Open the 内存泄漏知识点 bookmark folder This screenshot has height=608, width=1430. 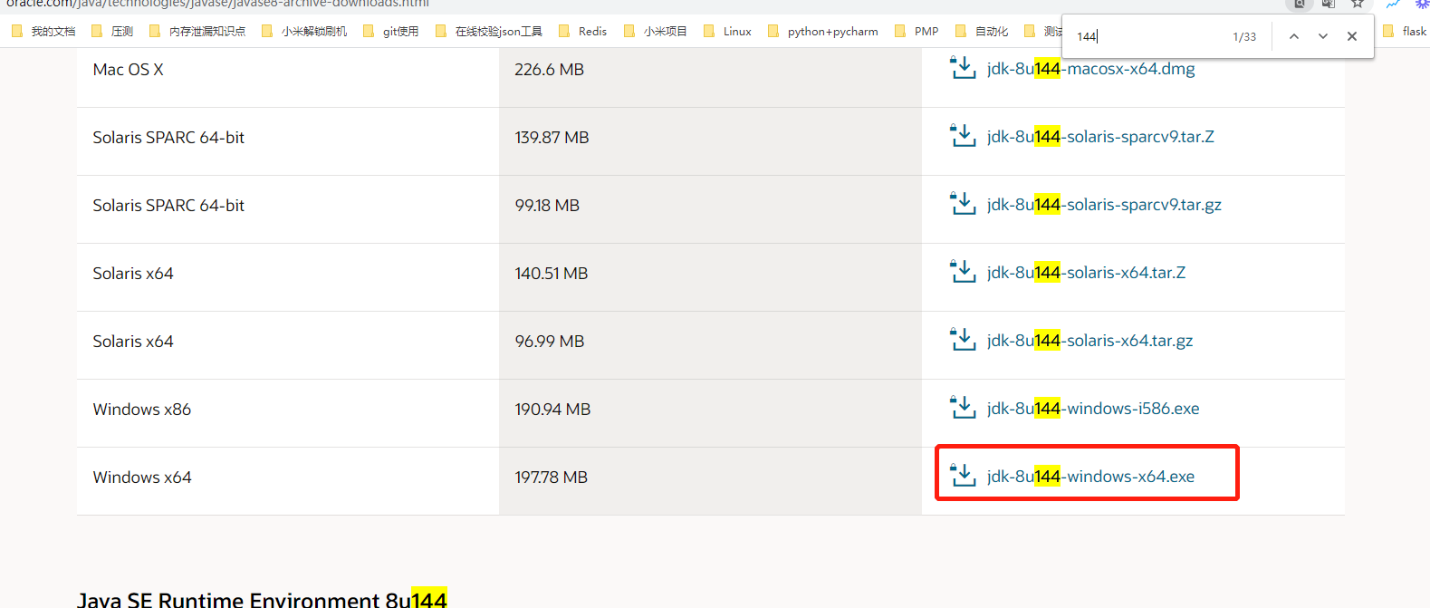click(197, 31)
